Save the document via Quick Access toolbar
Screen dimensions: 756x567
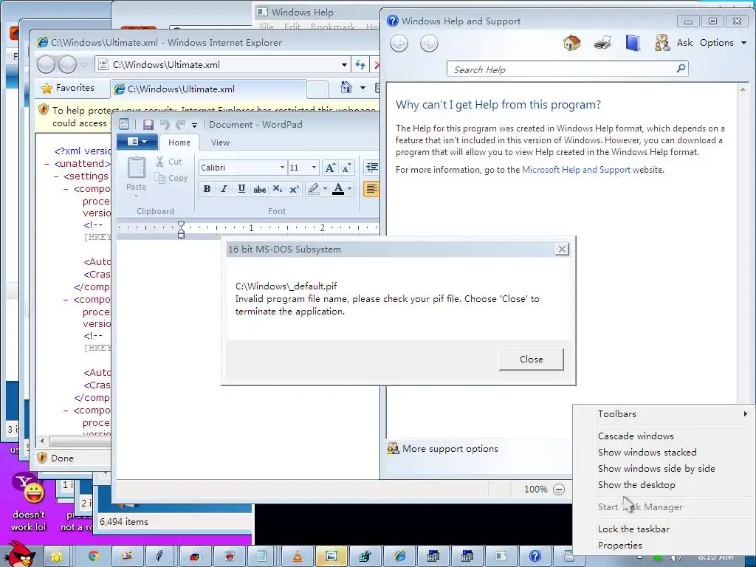(148, 124)
